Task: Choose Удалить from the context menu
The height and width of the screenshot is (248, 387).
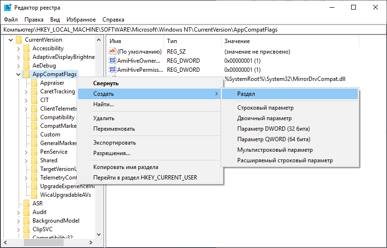Action: [x=104, y=118]
